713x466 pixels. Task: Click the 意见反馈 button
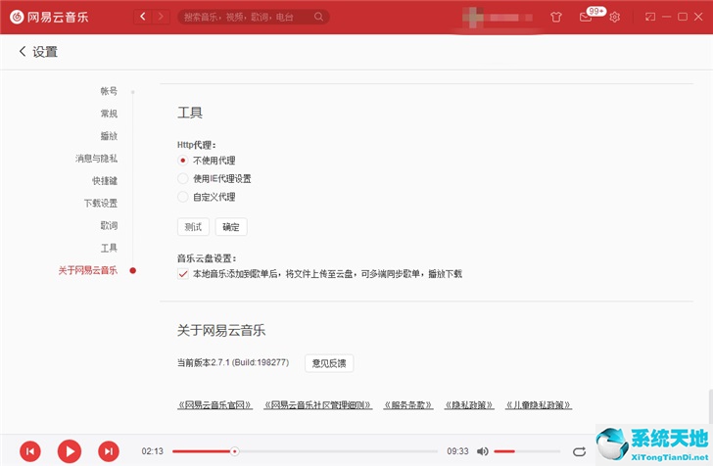pos(329,363)
